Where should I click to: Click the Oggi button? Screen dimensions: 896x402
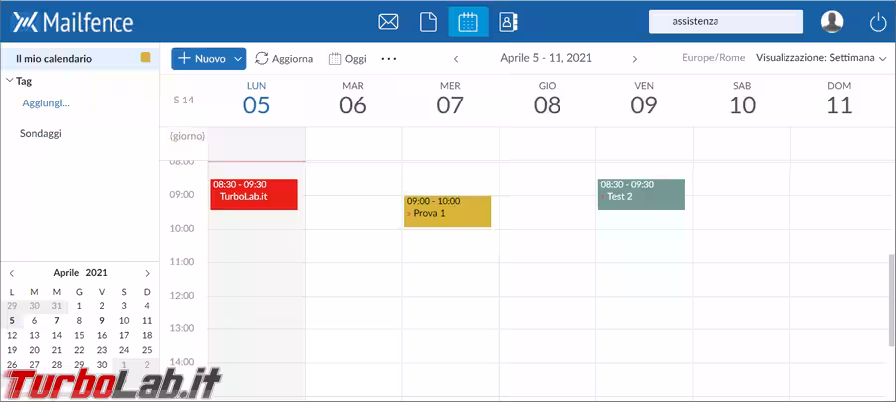tap(347, 59)
